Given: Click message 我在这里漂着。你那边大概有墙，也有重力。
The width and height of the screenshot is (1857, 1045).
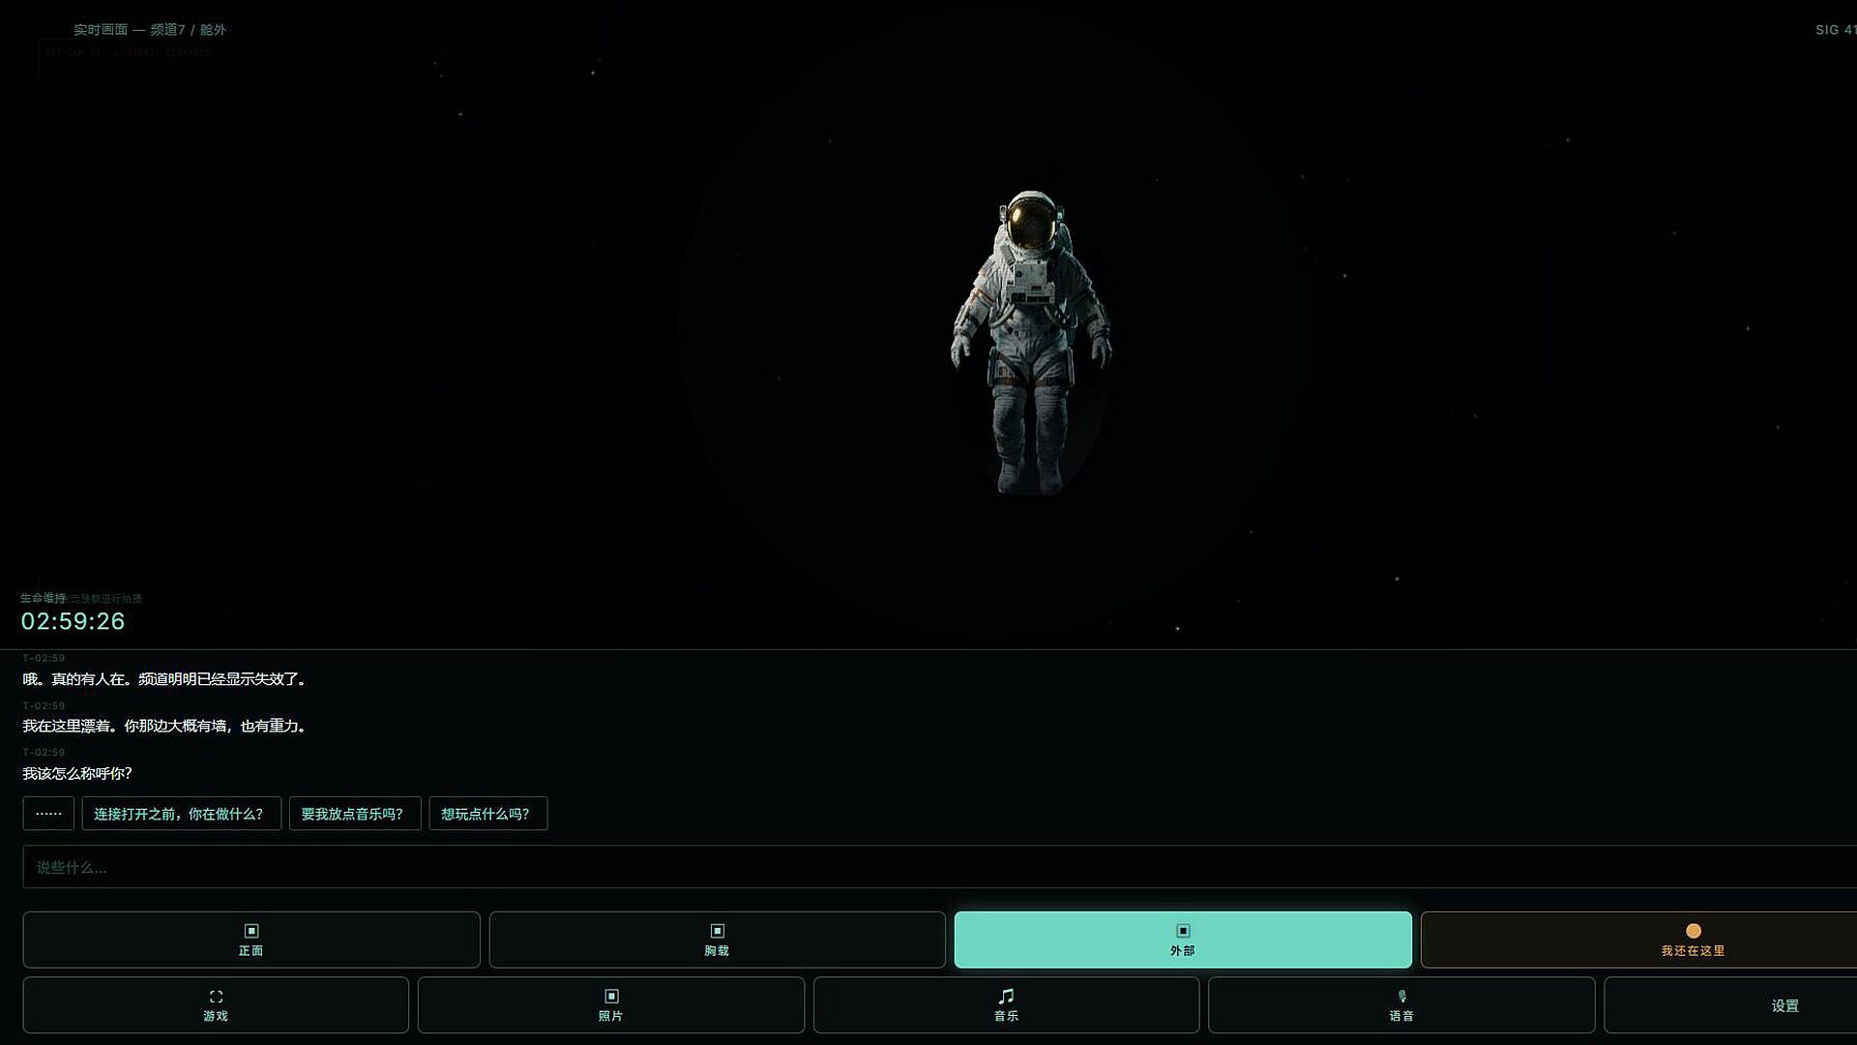Looking at the screenshot, I should tap(166, 726).
